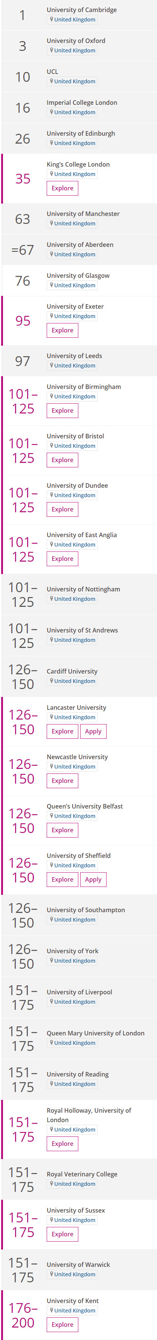Click Explore for University of Exeter

pyautogui.click(x=62, y=330)
